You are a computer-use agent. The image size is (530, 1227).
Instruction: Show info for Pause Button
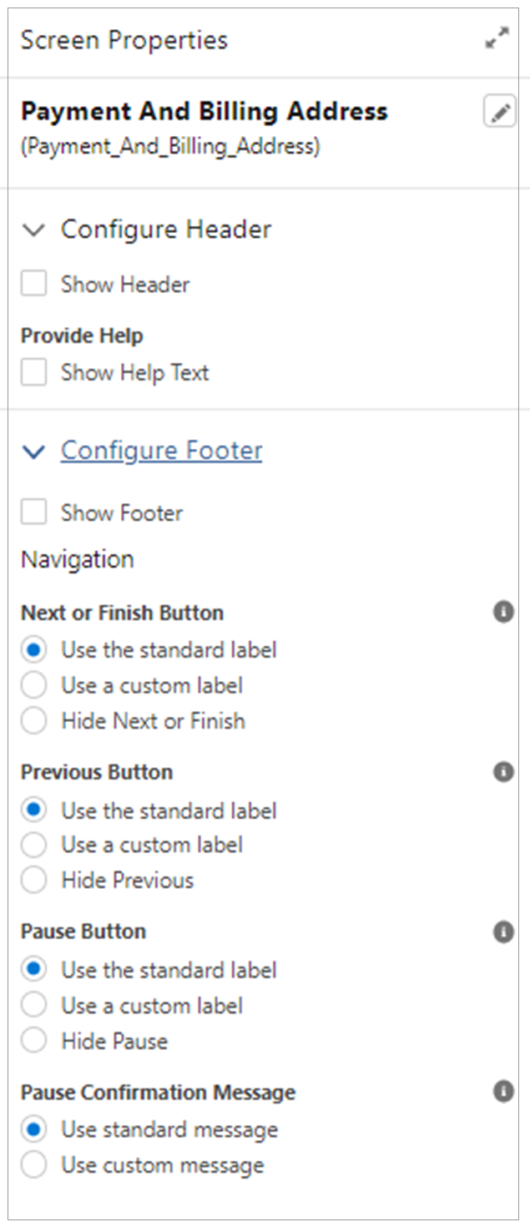(502, 932)
